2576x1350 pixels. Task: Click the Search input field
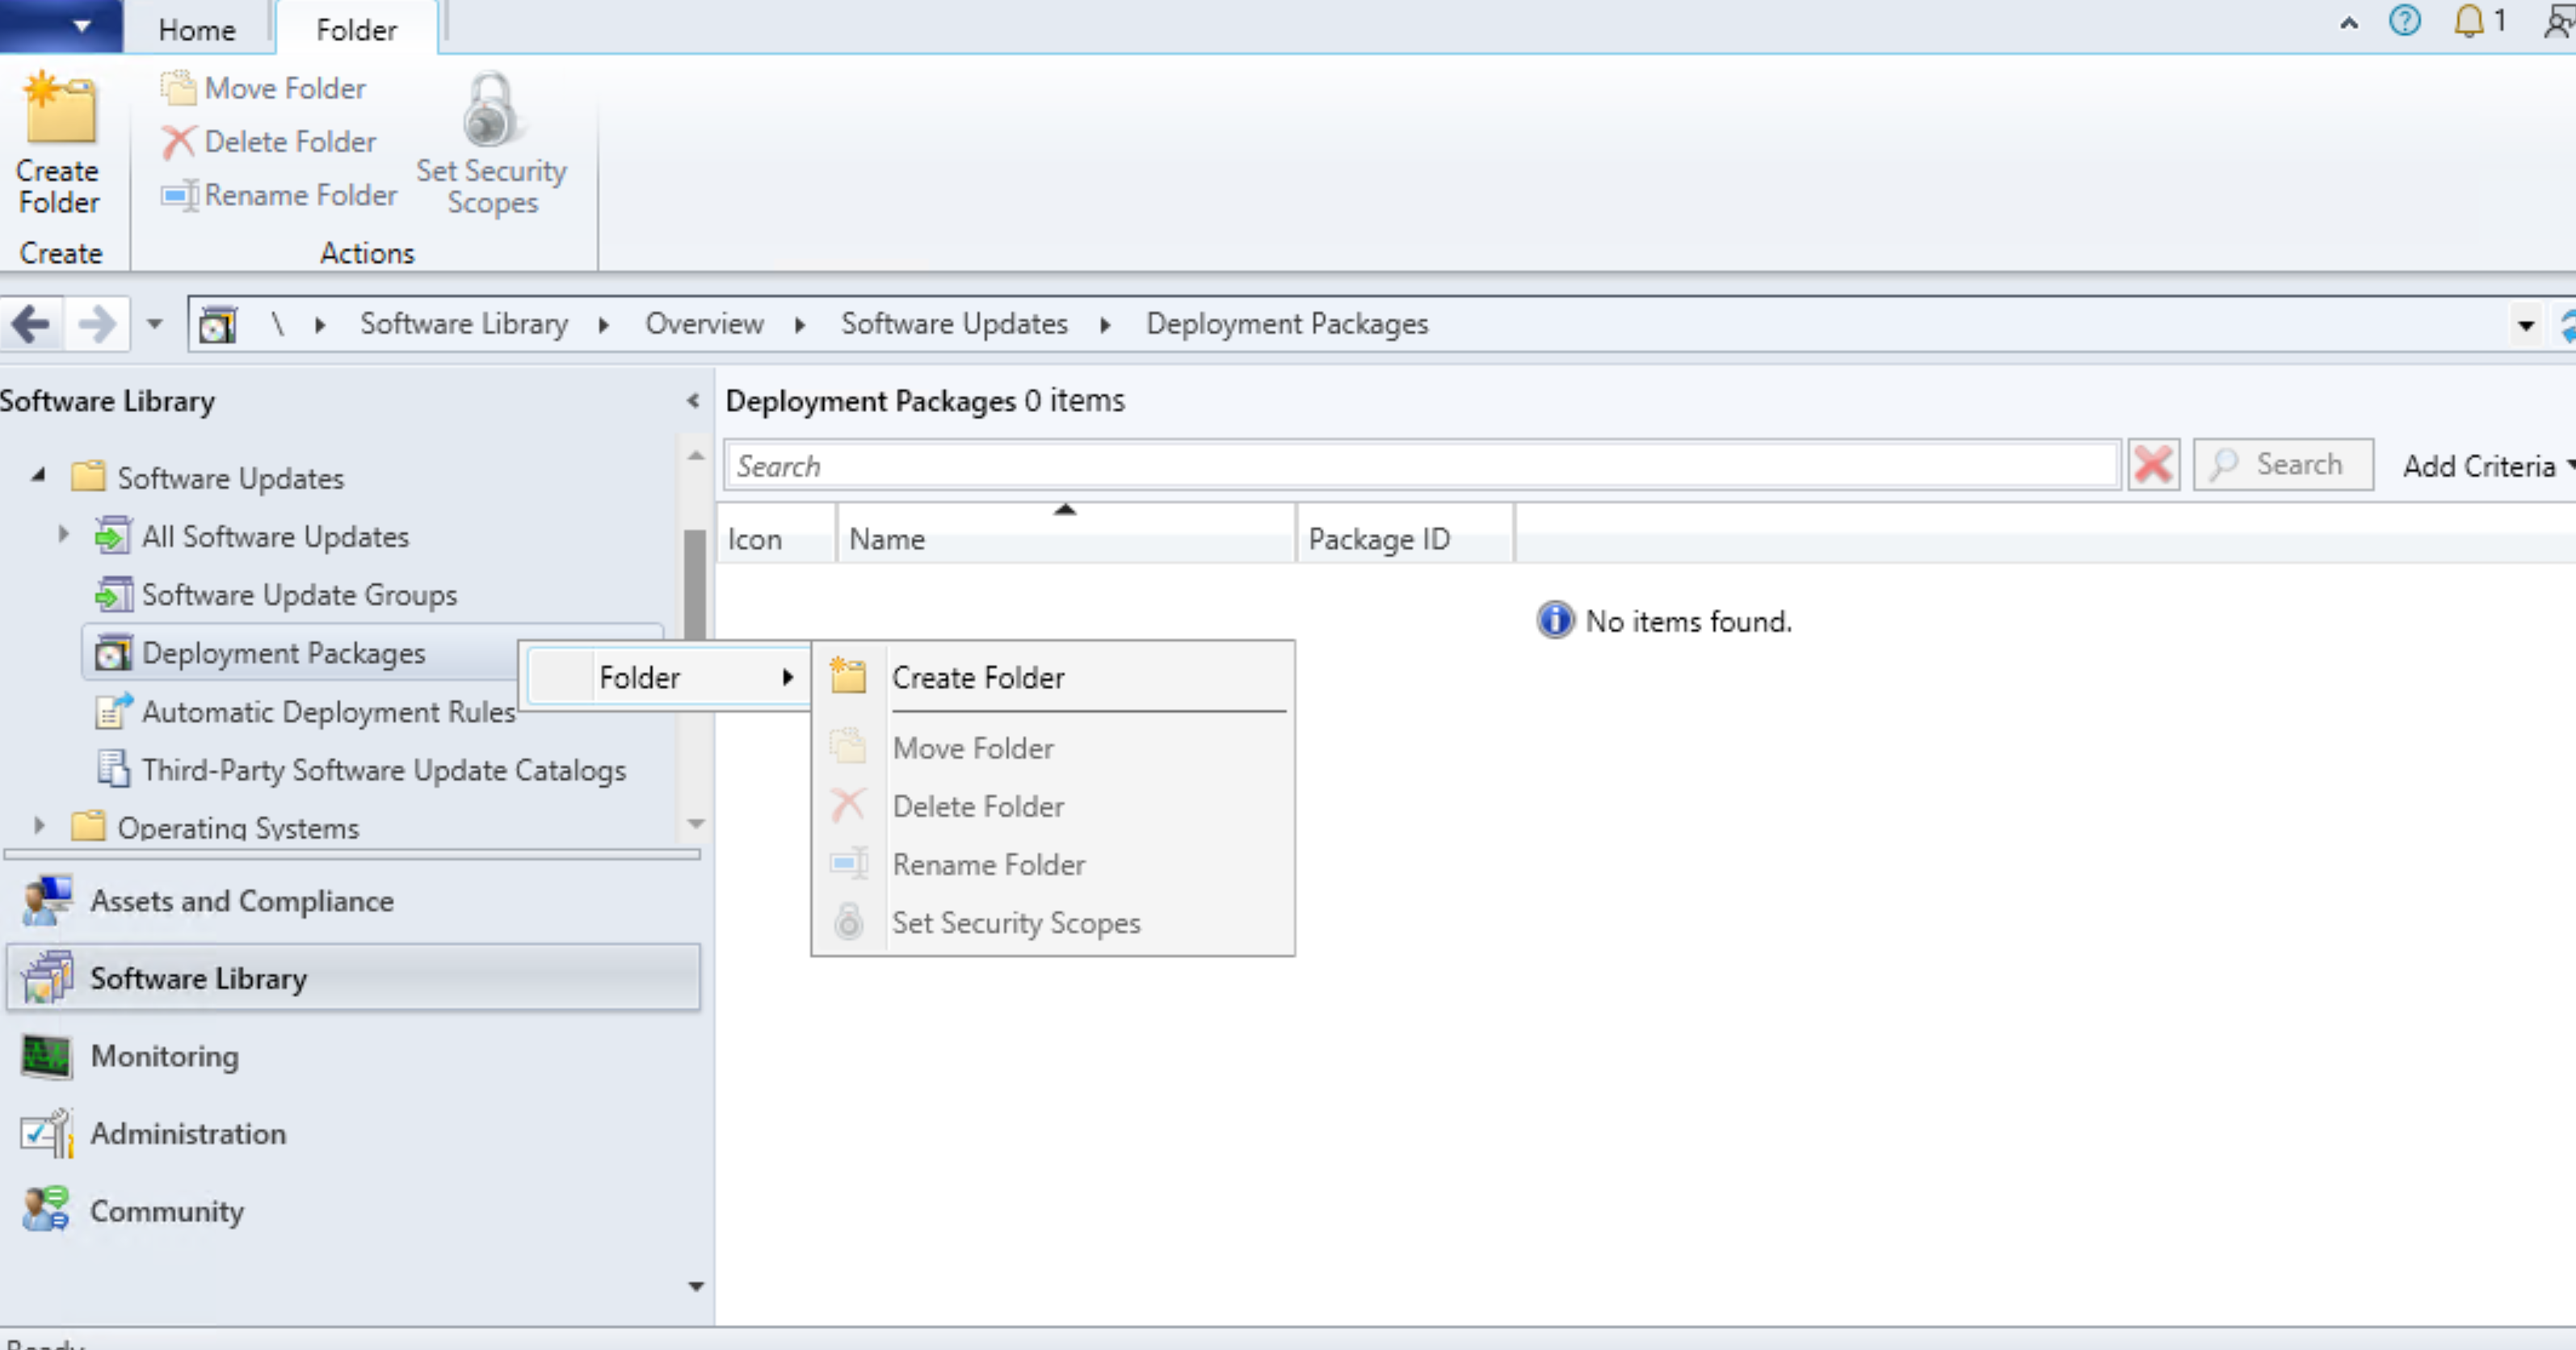pyautogui.click(x=1422, y=467)
